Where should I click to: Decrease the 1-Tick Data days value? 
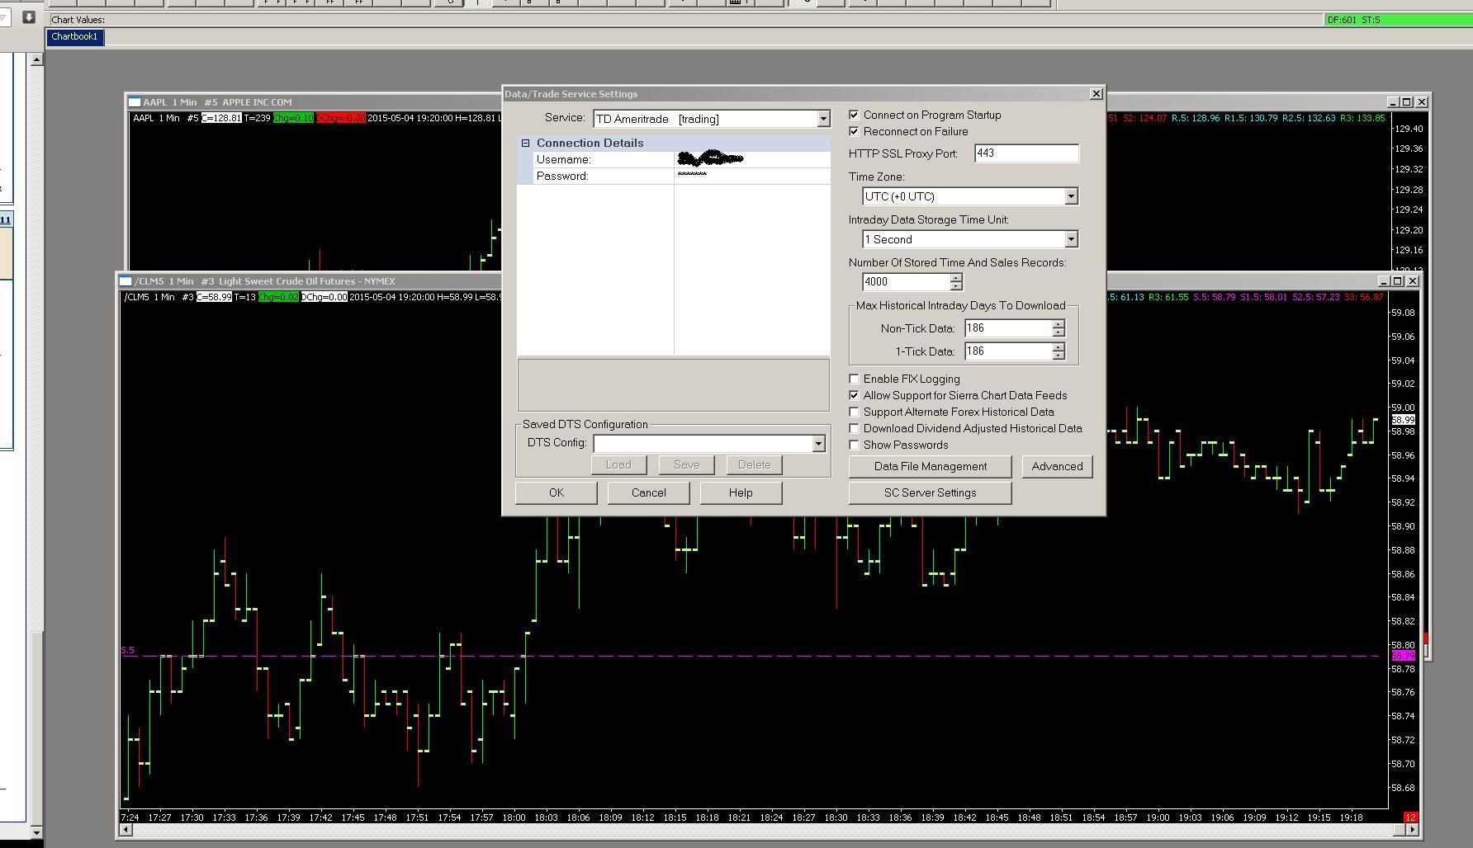[x=1059, y=356]
